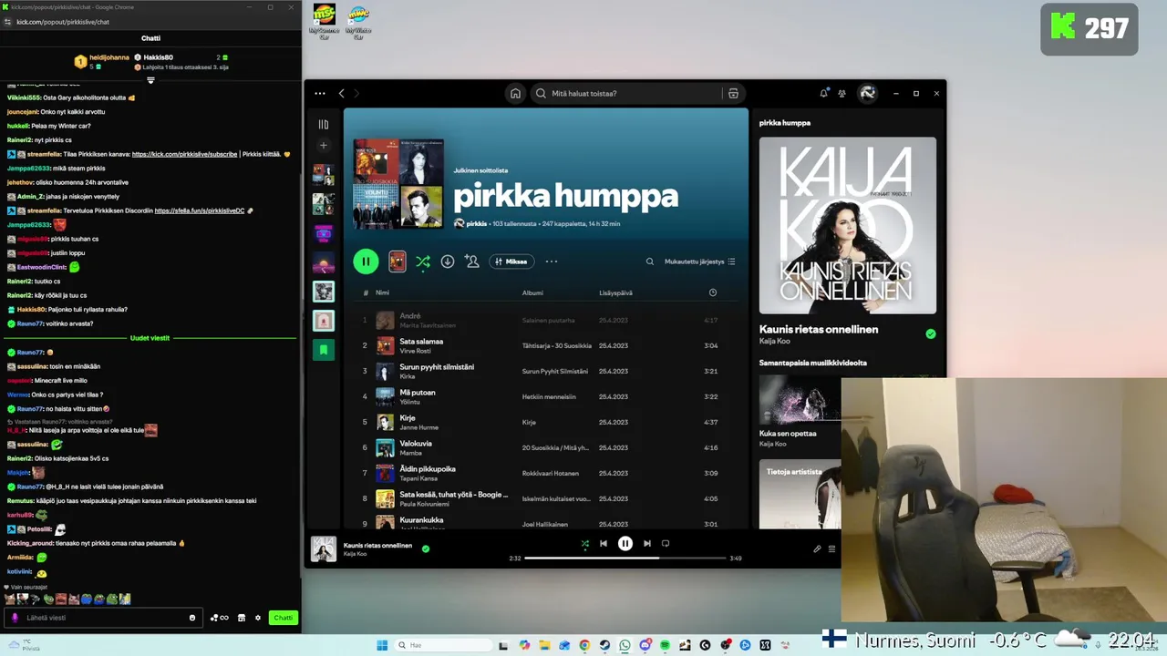1167x656 pixels.
Task: Skip to next track
Action: tap(647, 544)
